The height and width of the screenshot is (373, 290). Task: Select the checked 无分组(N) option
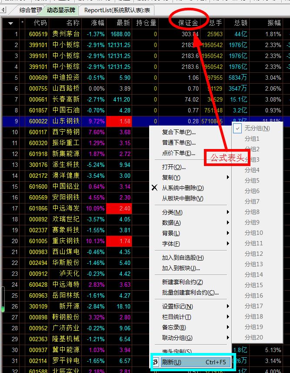tap(257, 128)
